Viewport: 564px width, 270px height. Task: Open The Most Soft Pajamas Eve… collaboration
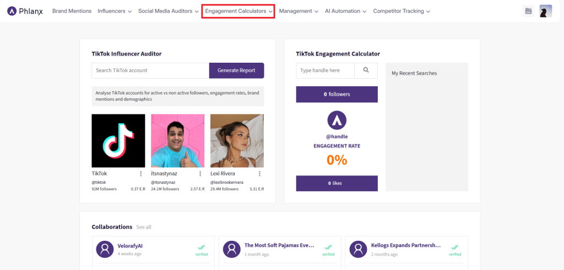pos(279,246)
